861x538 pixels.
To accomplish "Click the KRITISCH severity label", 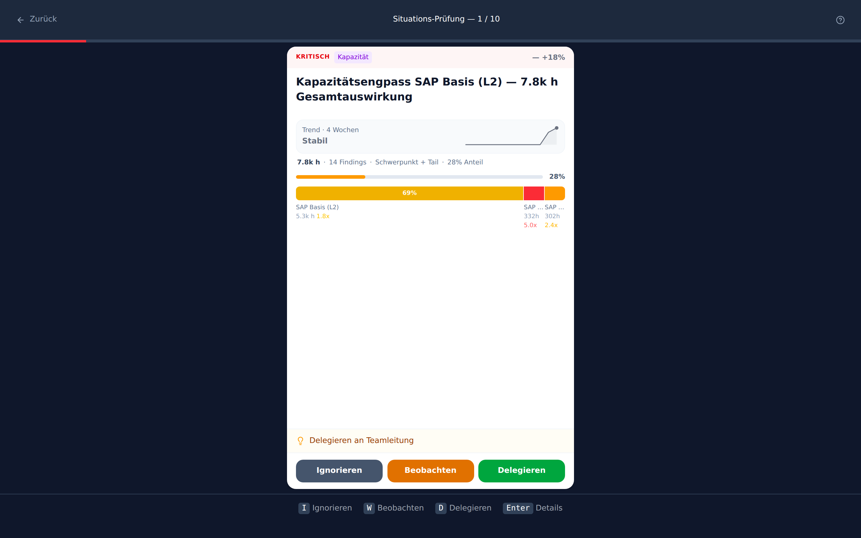I will (313, 56).
